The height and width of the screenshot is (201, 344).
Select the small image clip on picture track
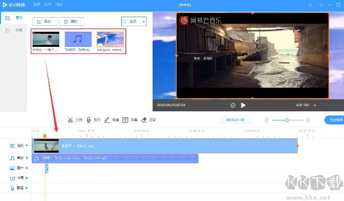(46, 168)
